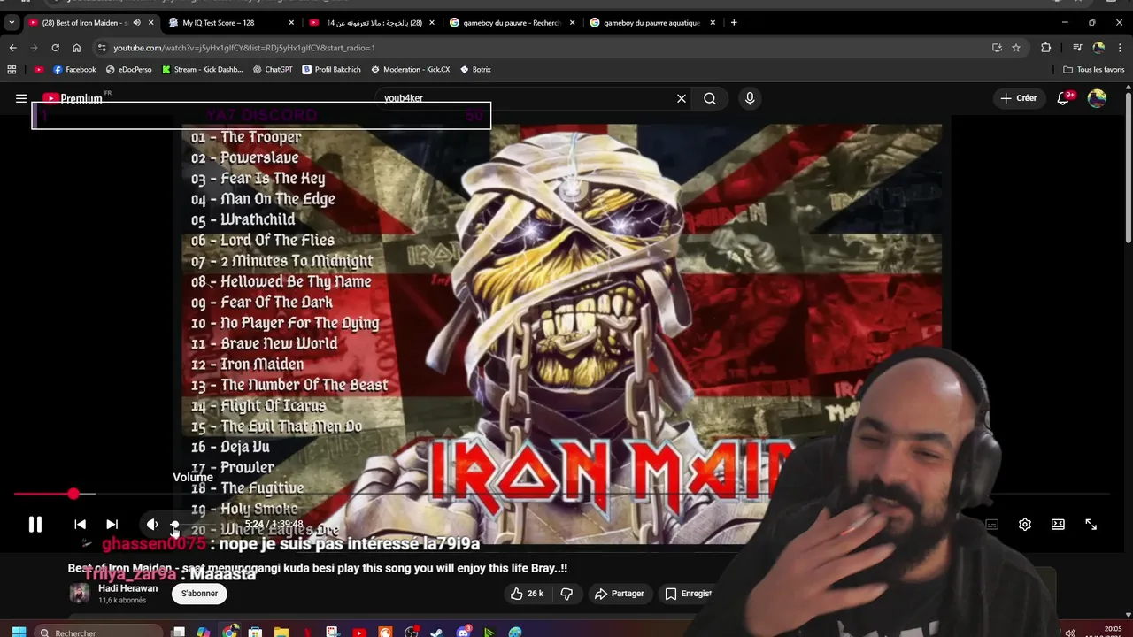Image resolution: width=1133 pixels, height=637 pixels.
Task: Reload the YouTube page
Action: point(55,48)
